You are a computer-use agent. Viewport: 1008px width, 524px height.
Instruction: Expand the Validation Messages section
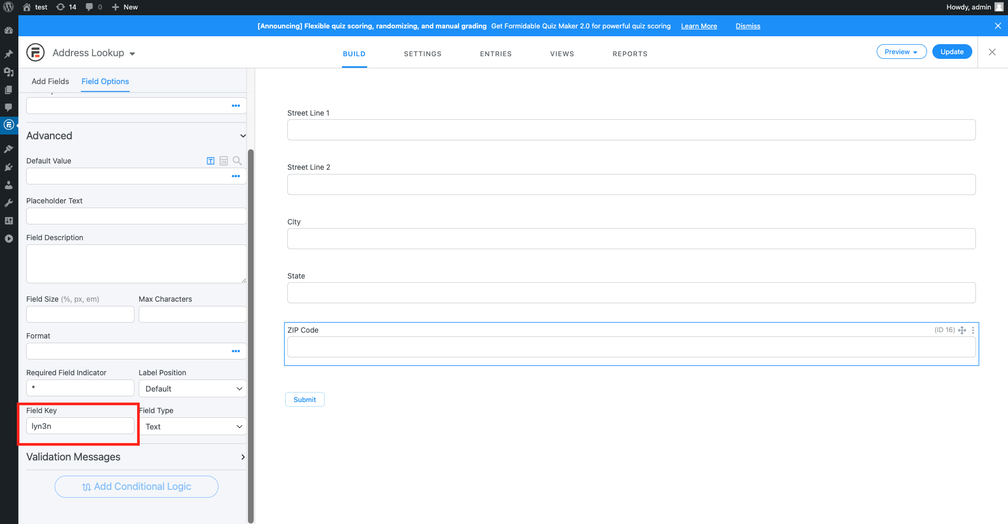tap(243, 457)
